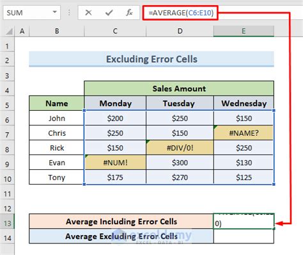Select John's Tuesday value $250

(x=180, y=118)
